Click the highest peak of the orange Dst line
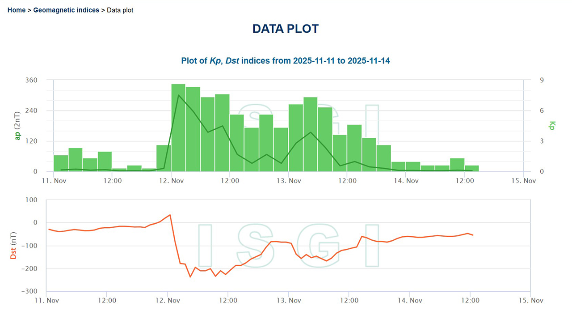This screenshot has height=315, width=572. click(170, 215)
